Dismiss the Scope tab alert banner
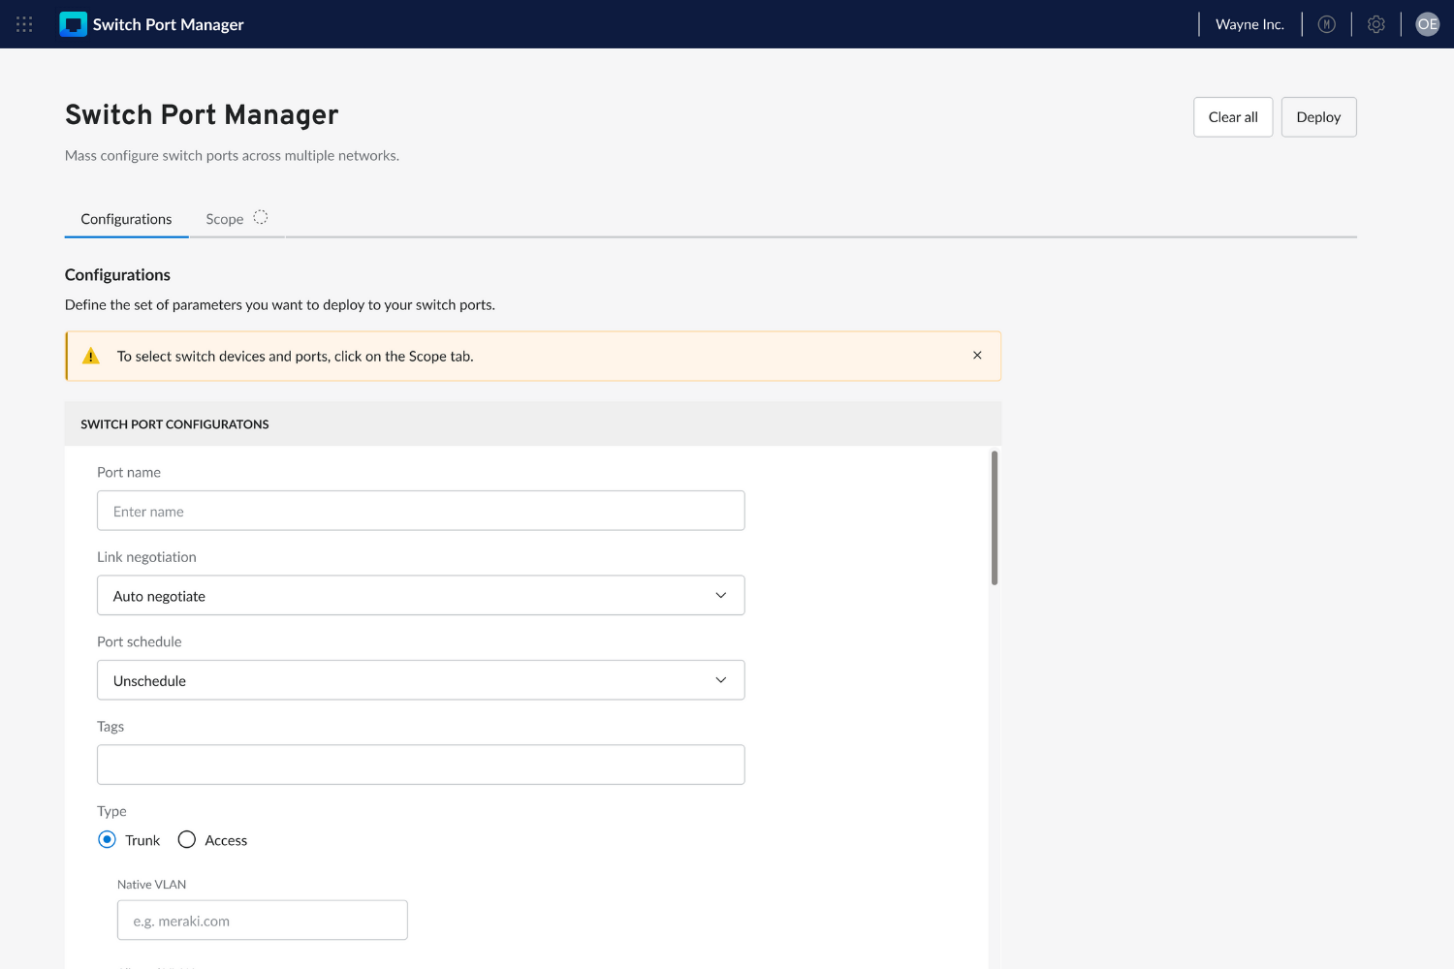 977,356
